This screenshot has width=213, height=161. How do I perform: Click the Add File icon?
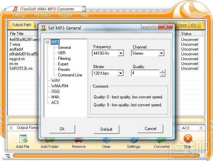pyautogui.click(x=24, y=139)
